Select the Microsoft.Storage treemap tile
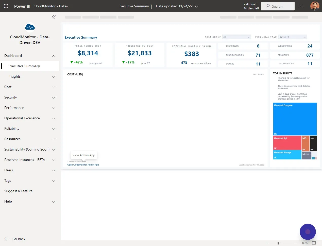 tap(287, 155)
